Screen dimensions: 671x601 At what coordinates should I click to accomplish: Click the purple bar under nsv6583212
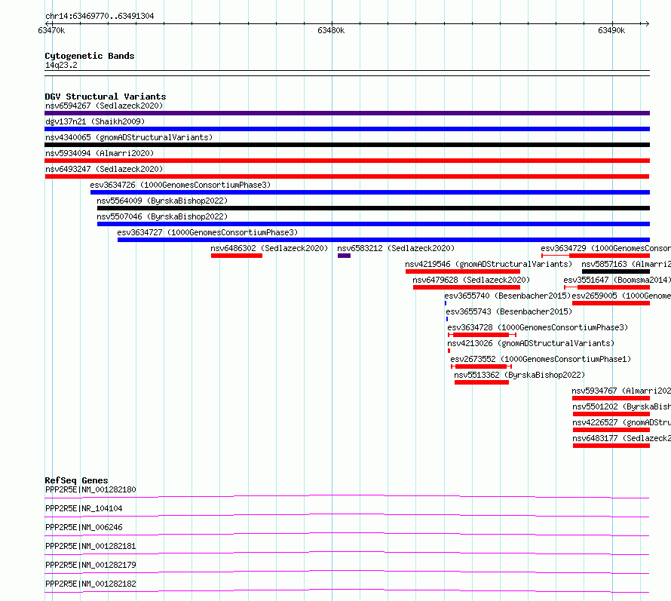point(344,256)
